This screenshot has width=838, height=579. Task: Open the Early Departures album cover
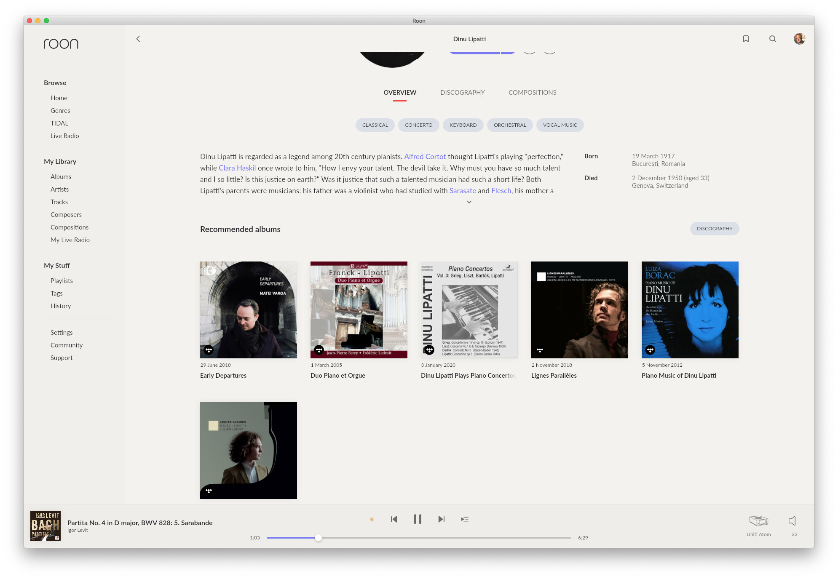tap(249, 310)
